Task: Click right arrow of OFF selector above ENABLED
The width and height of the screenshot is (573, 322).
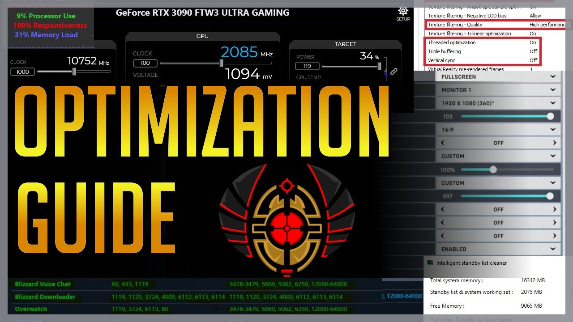Action: click(554, 236)
